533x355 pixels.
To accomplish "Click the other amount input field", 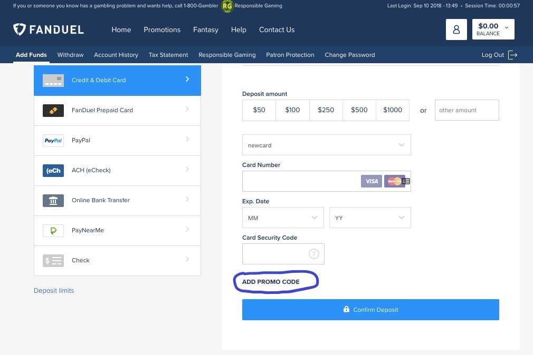I will [467, 110].
